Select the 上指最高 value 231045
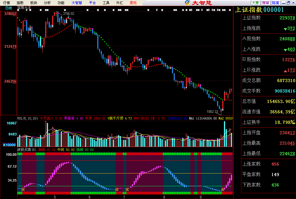Screen dimensions: 296x199 287,143
